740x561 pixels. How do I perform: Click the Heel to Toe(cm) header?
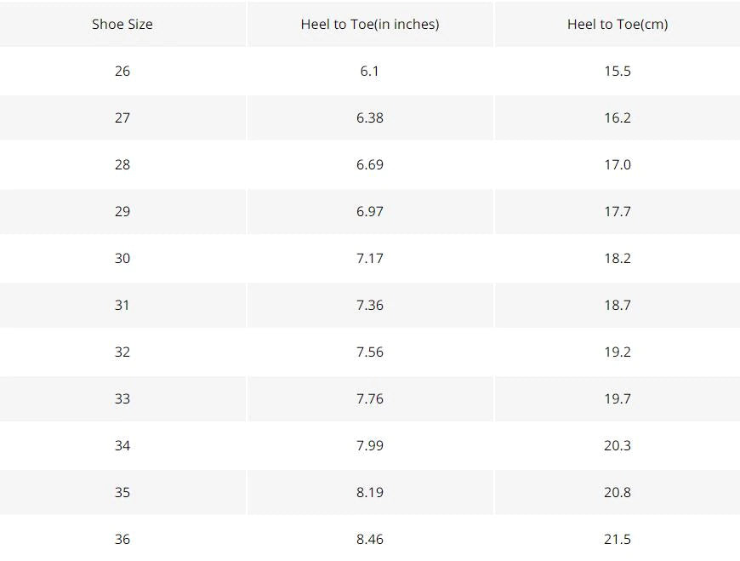pyautogui.click(x=618, y=24)
